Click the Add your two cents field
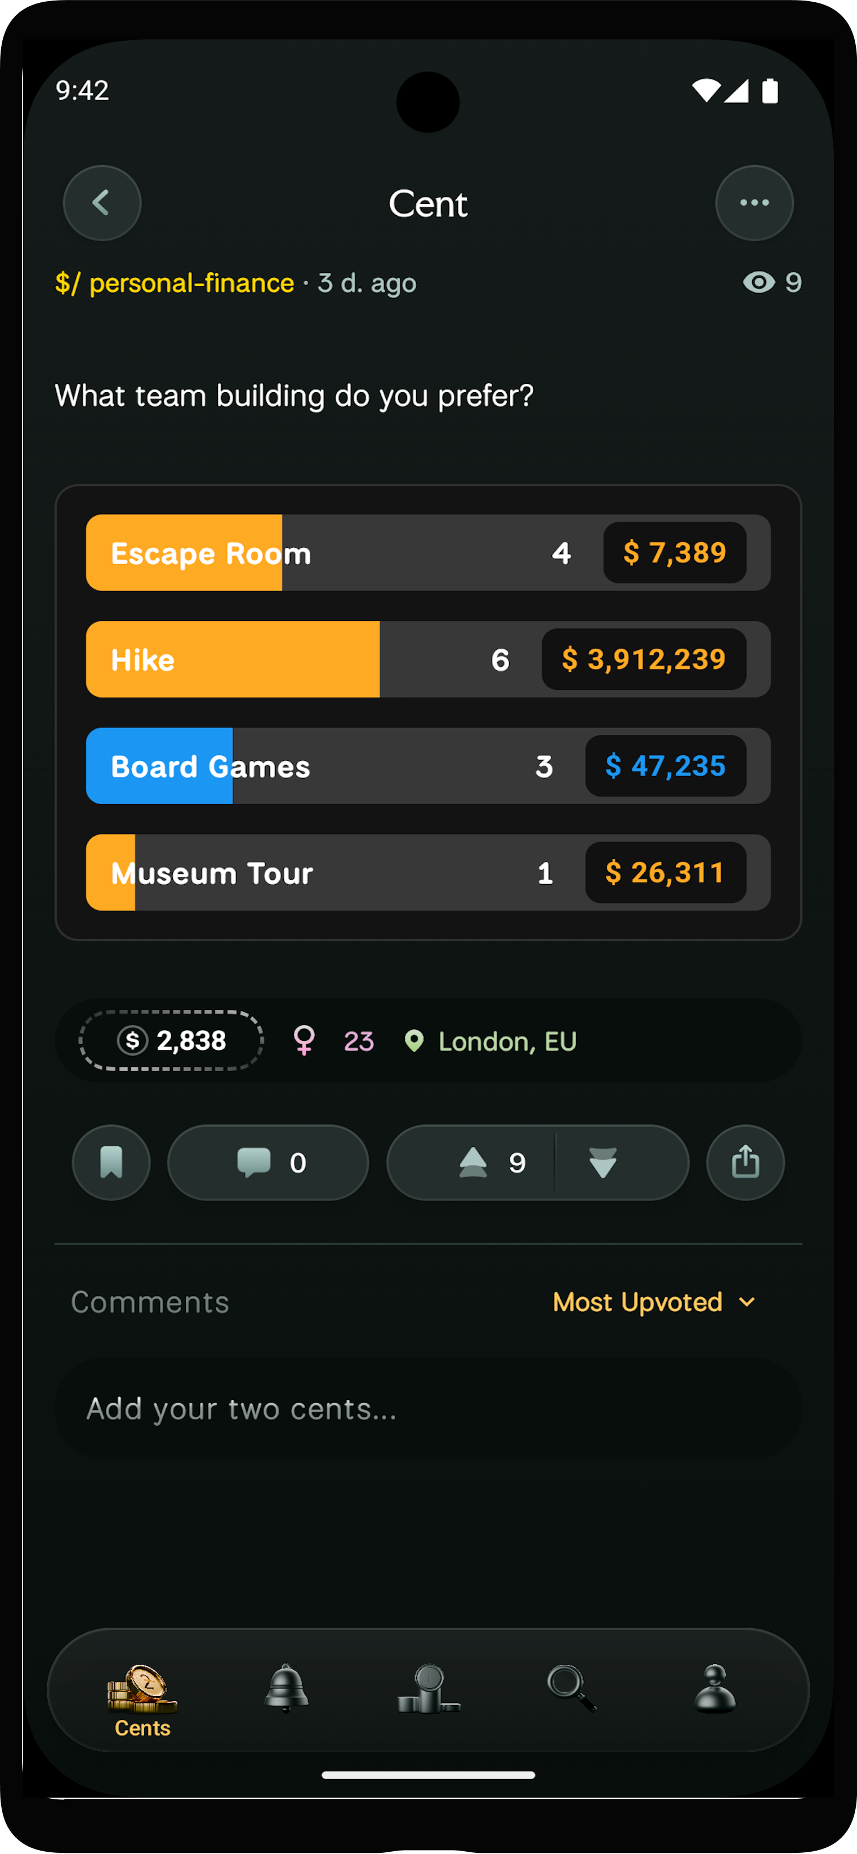This screenshot has height=1854, width=857. [x=428, y=1408]
